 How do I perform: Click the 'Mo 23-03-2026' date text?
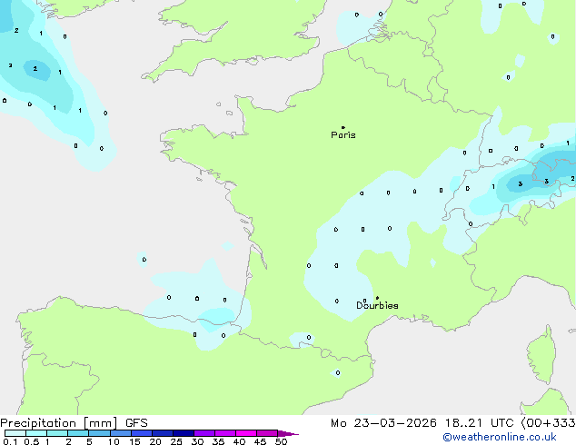(x=383, y=423)
